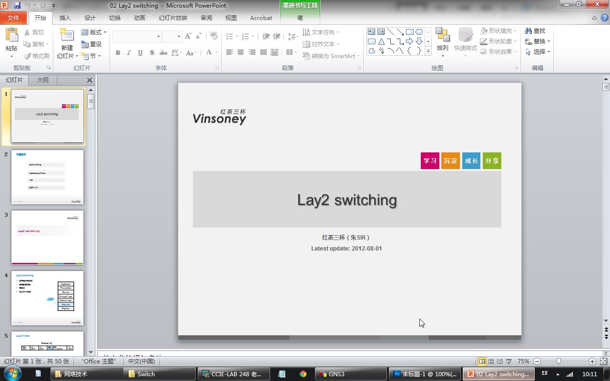The width and height of the screenshot is (610, 381).
Task: Select the text box shape tool
Action: point(371,32)
